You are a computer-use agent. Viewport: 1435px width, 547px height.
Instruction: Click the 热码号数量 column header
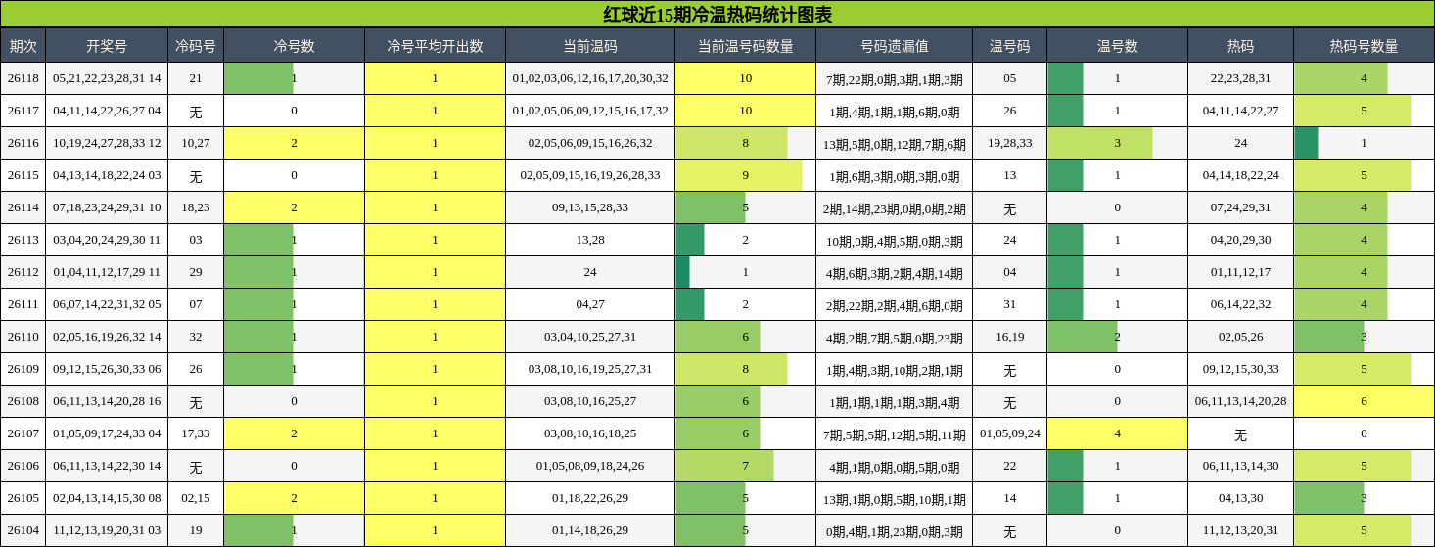click(1364, 46)
